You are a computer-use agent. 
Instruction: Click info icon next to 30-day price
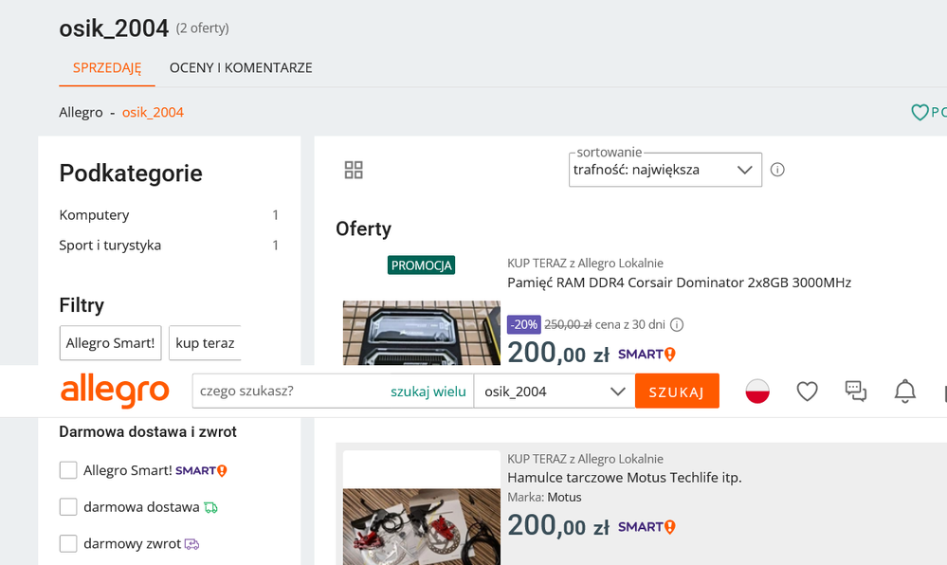[x=677, y=324]
